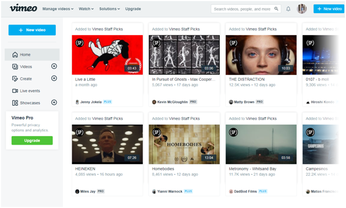Open the user profile avatar
Image resolution: width=346 pixels, height=208 pixels.
(301, 9)
